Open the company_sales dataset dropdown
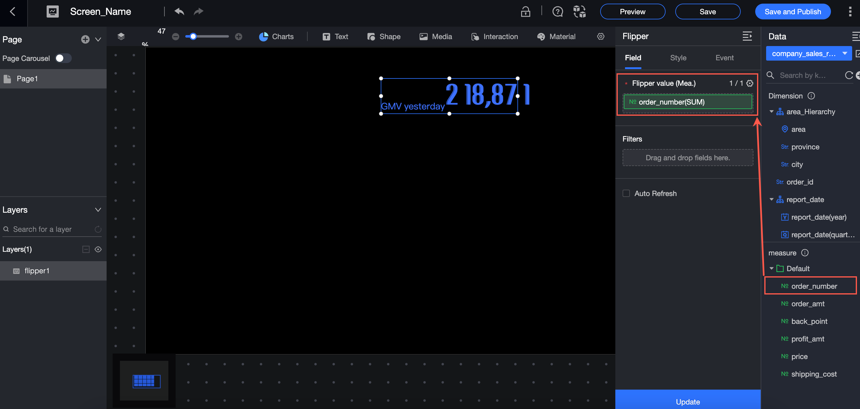 click(x=809, y=53)
